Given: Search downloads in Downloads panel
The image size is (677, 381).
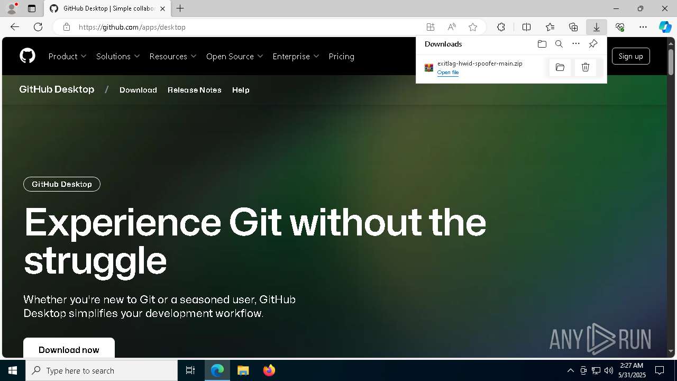Looking at the screenshot, I should pos(559,44).
